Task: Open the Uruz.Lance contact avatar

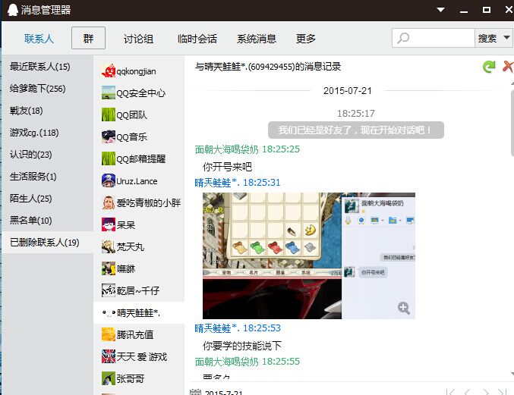Action: 109,181
